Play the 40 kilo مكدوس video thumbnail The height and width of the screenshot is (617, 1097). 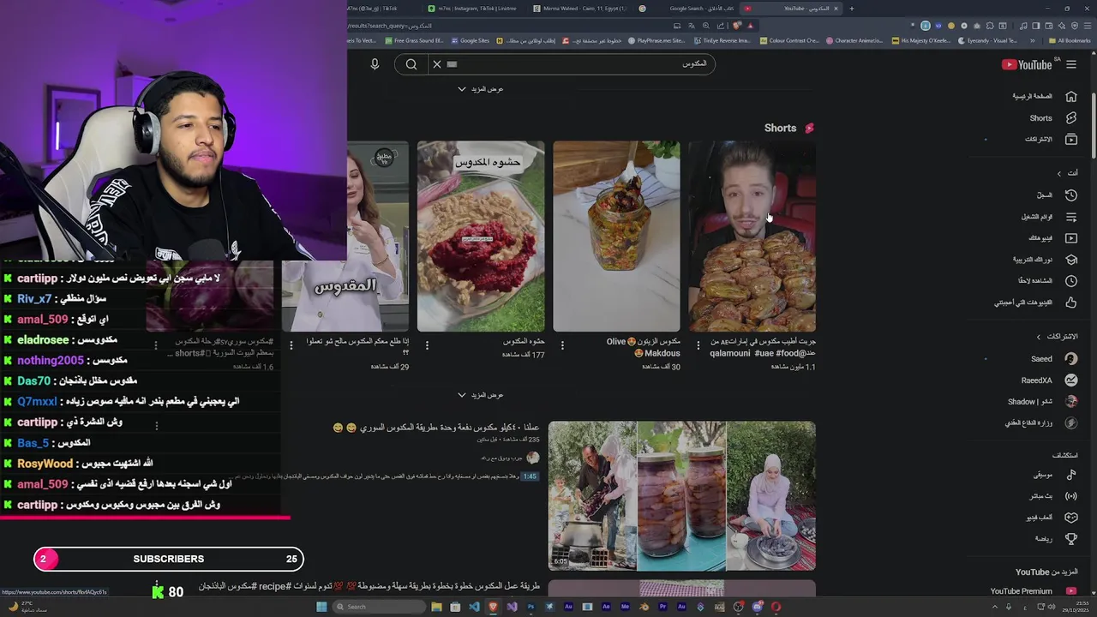point(682,496)
